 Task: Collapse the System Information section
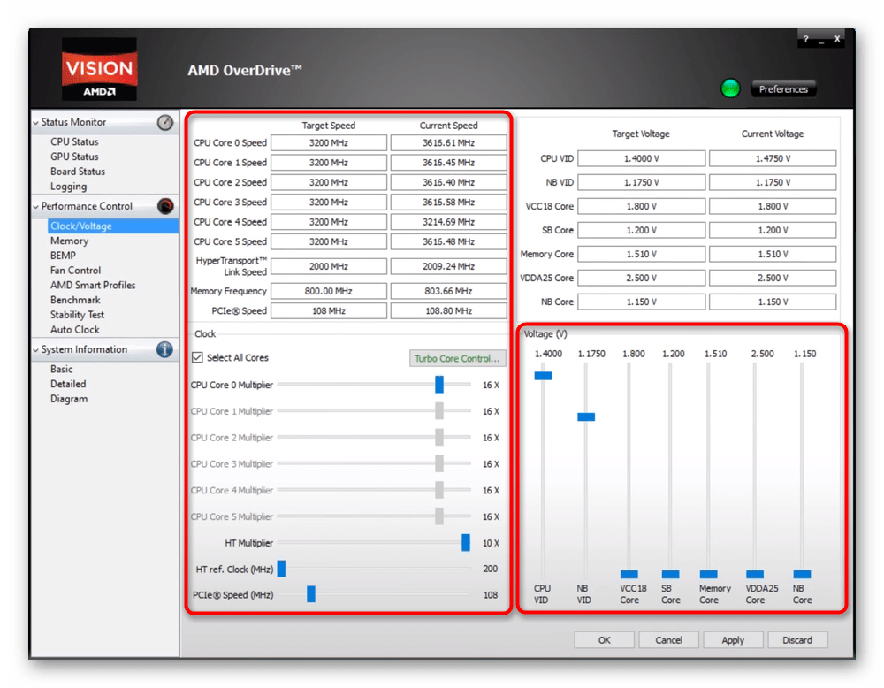(36, 350)
